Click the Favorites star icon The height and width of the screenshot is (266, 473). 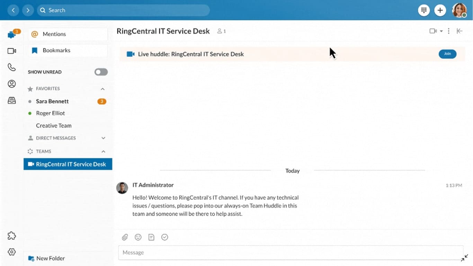[x=30, y=89]
